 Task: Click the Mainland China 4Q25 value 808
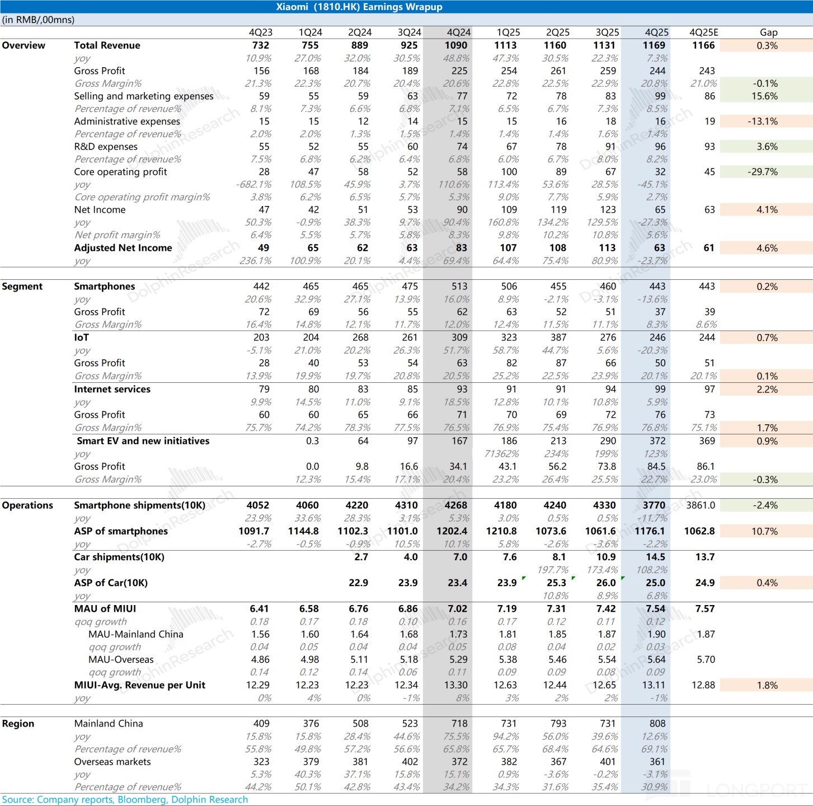(657, 724)
